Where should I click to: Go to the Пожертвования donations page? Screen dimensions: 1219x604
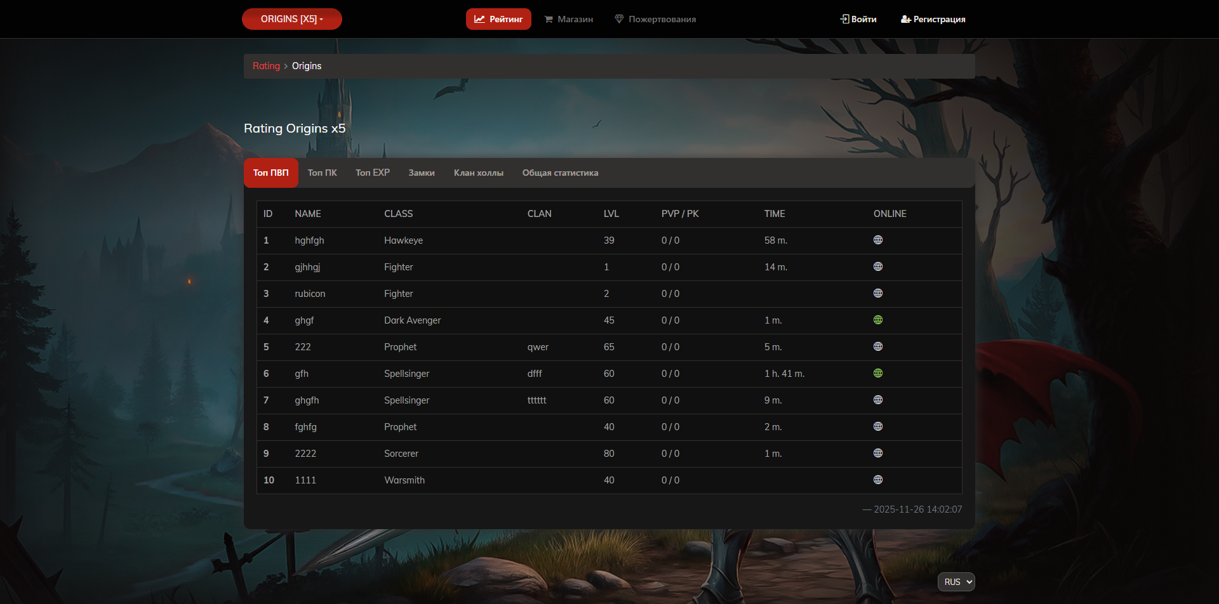(x=655, y=20)
